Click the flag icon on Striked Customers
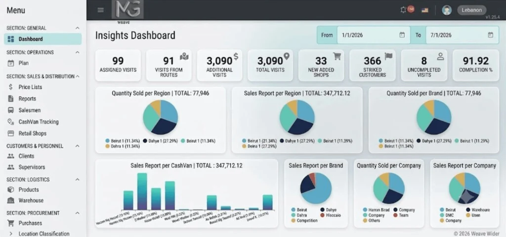 click(x=388, y=56)
